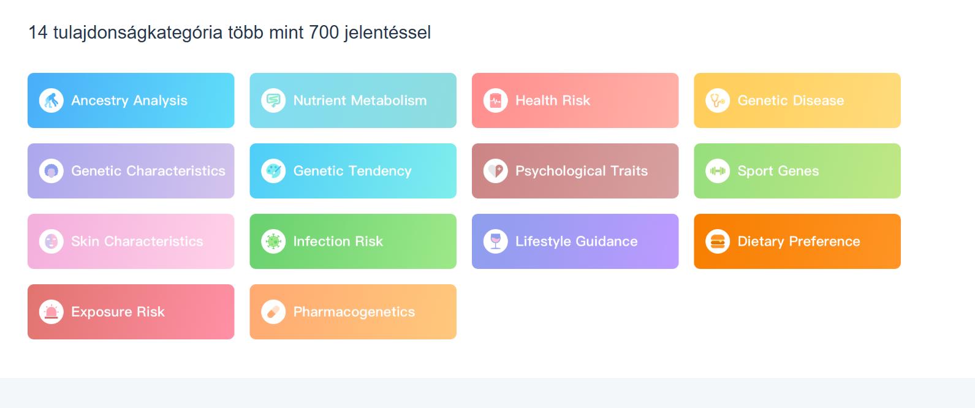Click the virus icon on Infection Risk

coord(273,241)
